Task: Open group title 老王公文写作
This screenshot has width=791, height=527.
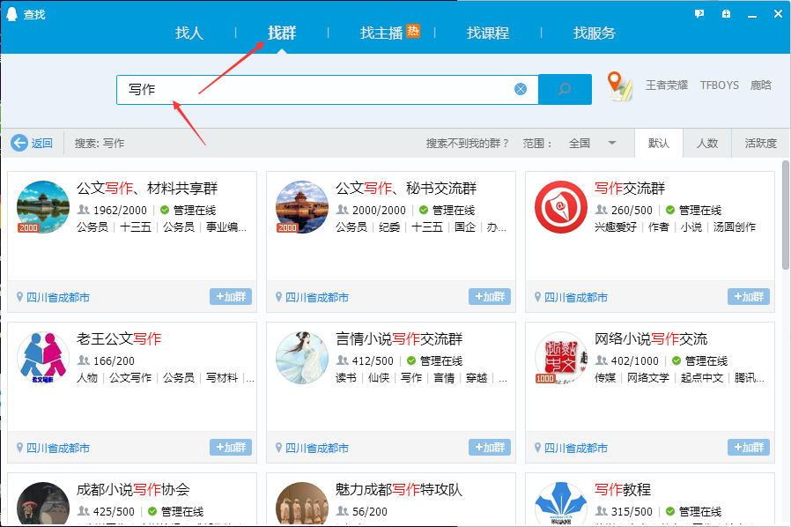Action: click(119, 339)
